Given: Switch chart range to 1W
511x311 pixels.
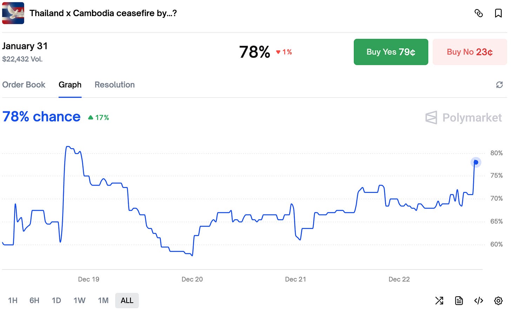Looking at the screenshot, I should point(79,300).
